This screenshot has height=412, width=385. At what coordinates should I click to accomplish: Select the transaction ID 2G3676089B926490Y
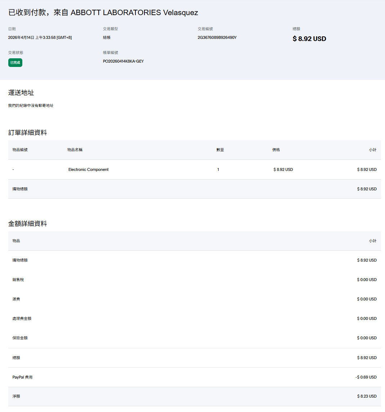(x=217, y=37)
